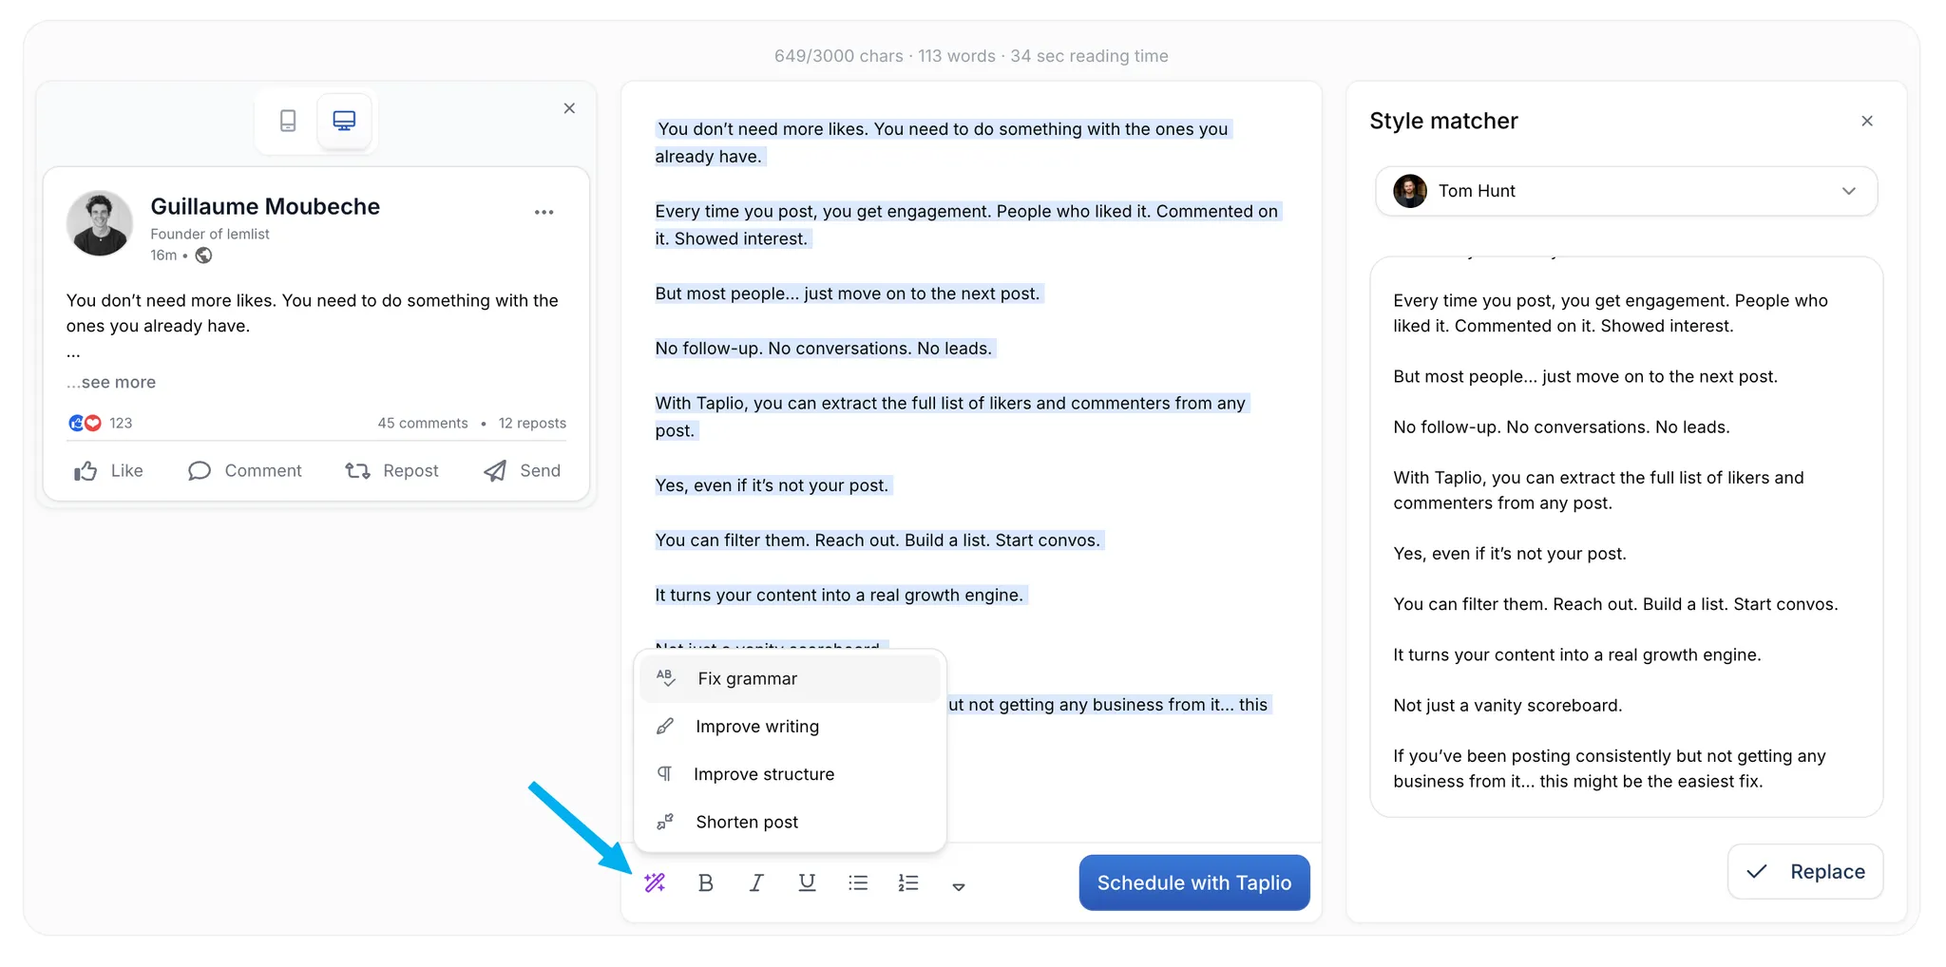Toggle italic formatting
1946x967 pixels.
coord(756,882)
